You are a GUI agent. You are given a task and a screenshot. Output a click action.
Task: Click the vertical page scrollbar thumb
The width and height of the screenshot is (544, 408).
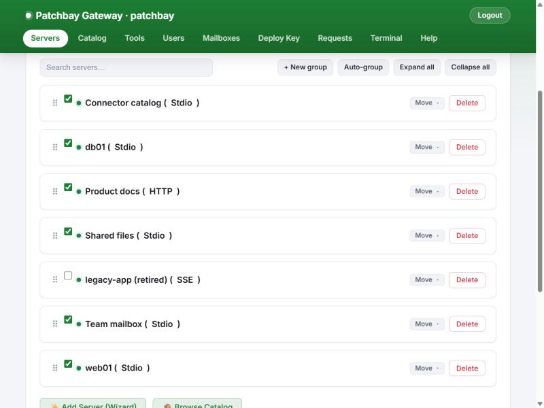[x=540, y=191]
